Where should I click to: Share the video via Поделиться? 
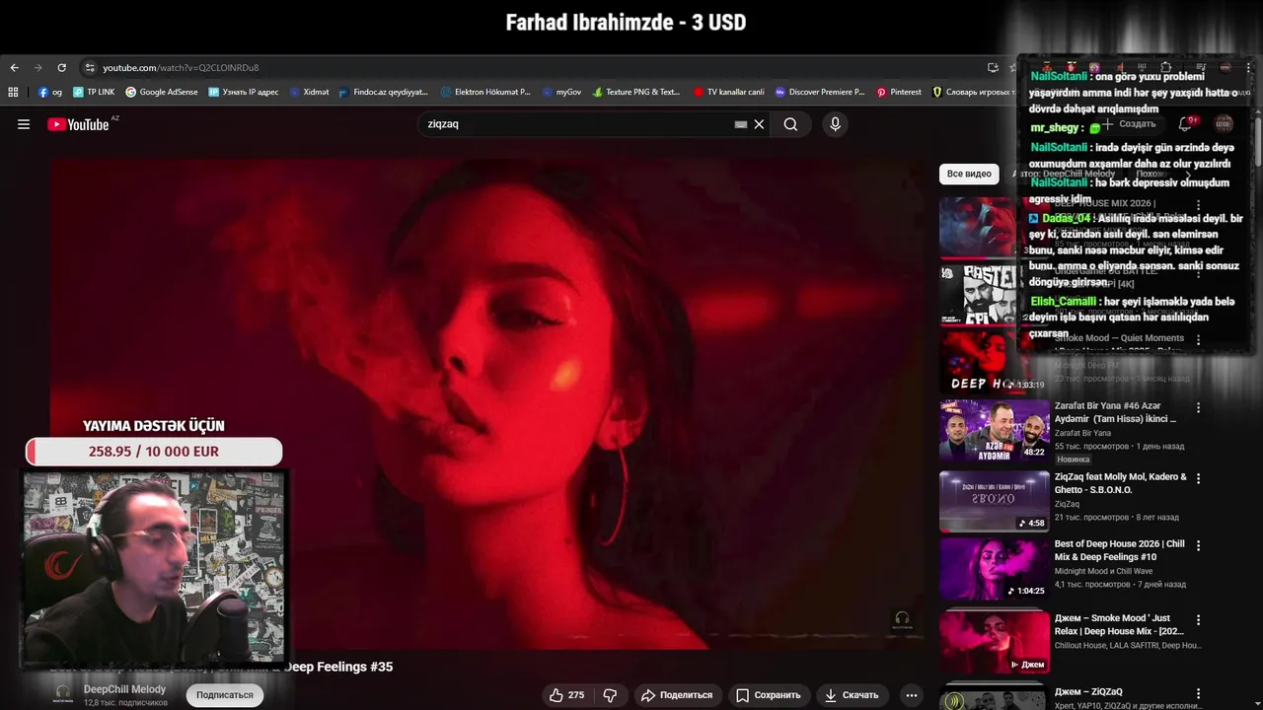coord(677,695)
